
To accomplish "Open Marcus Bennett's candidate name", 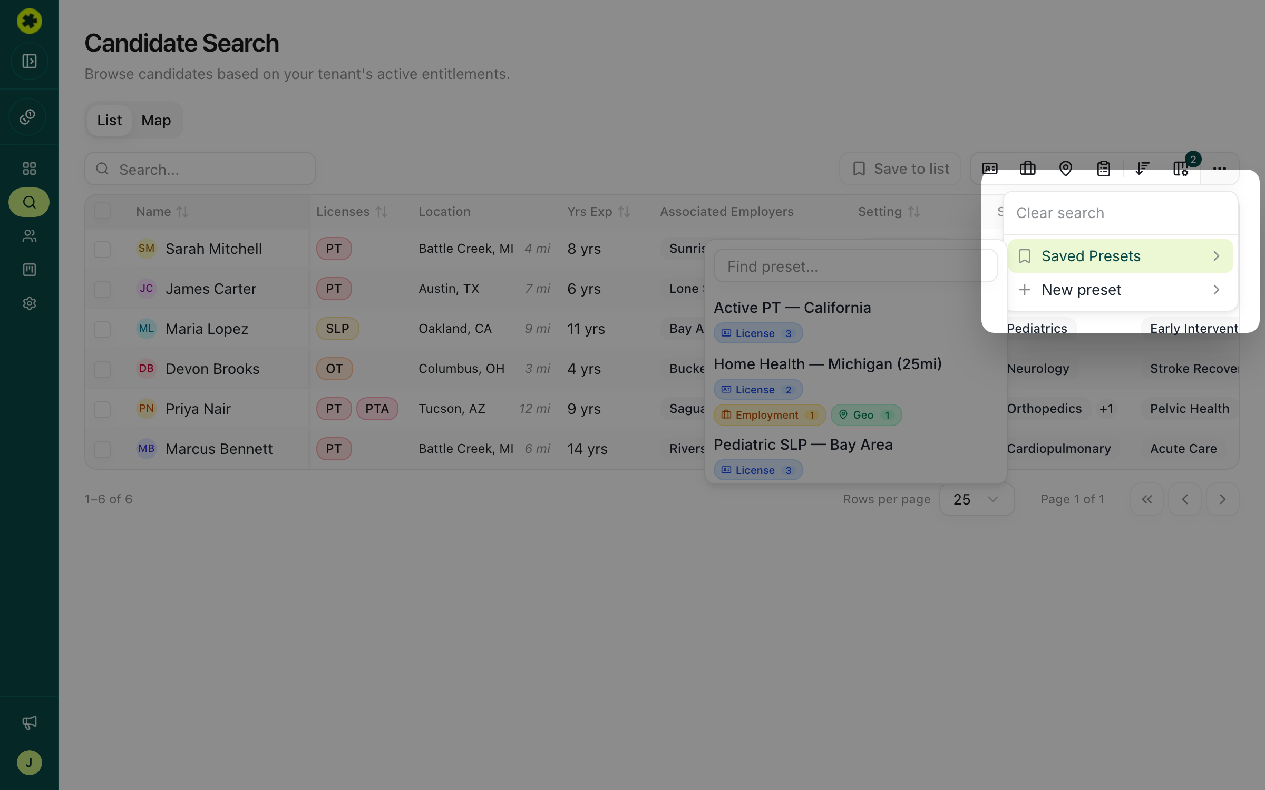I will click(x=219, y=449).
